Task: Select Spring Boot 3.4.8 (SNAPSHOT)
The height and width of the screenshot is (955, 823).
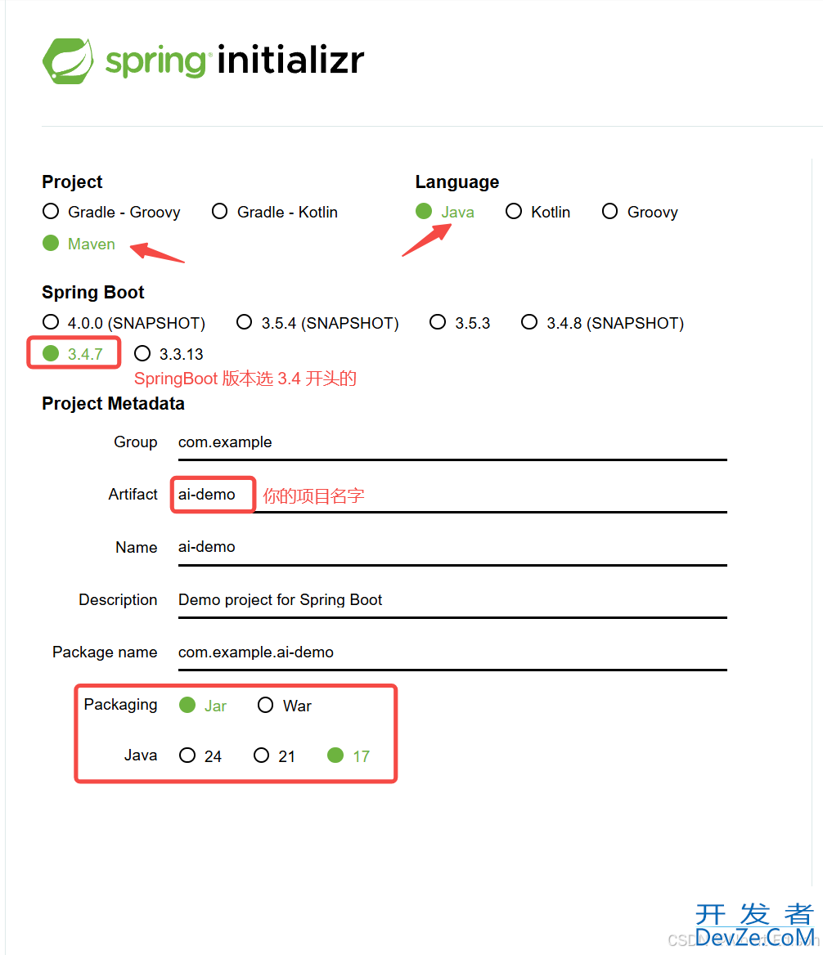Action: click(602, 323)
